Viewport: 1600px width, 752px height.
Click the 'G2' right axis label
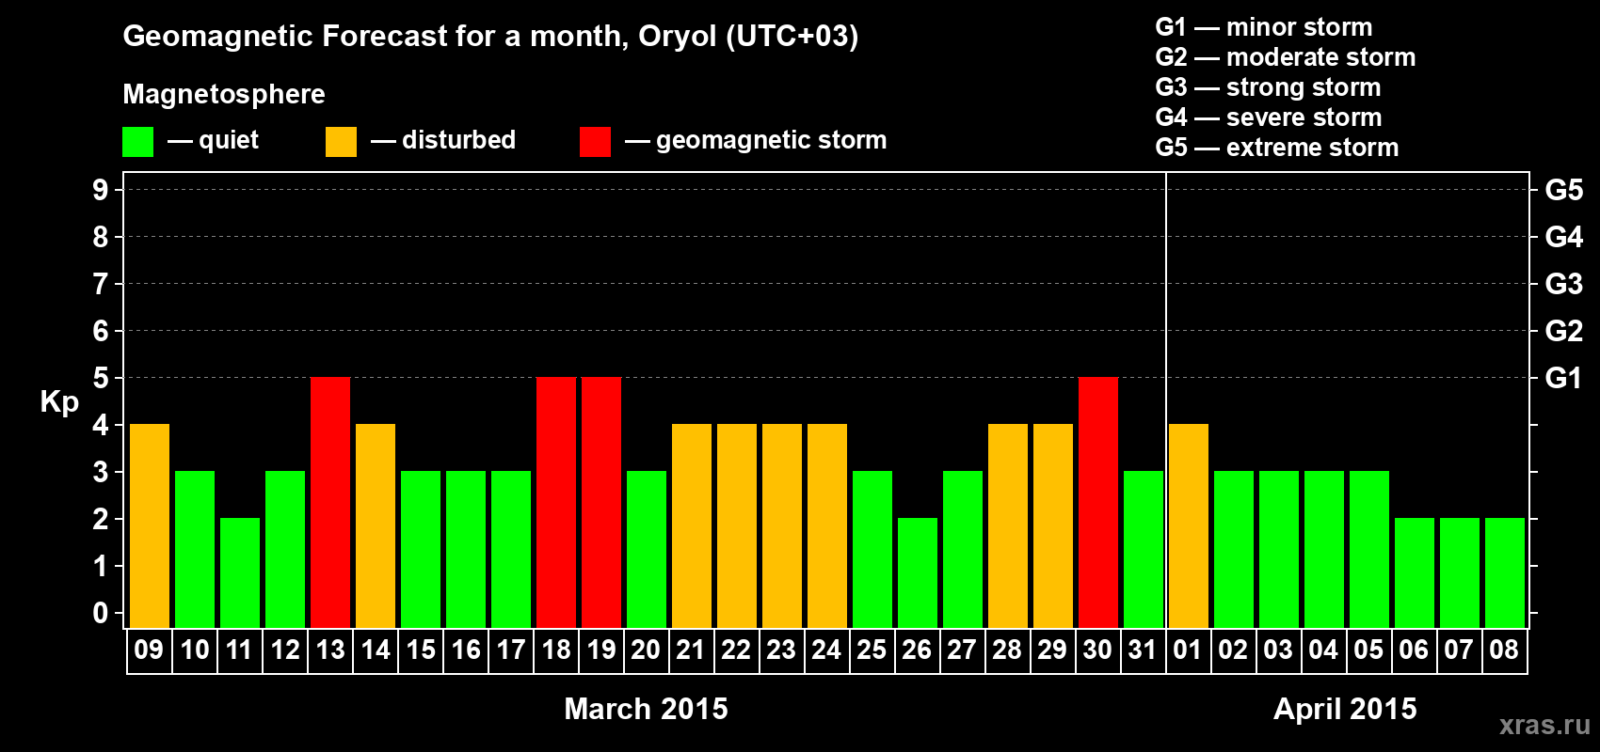click(x=1564, y=331)
